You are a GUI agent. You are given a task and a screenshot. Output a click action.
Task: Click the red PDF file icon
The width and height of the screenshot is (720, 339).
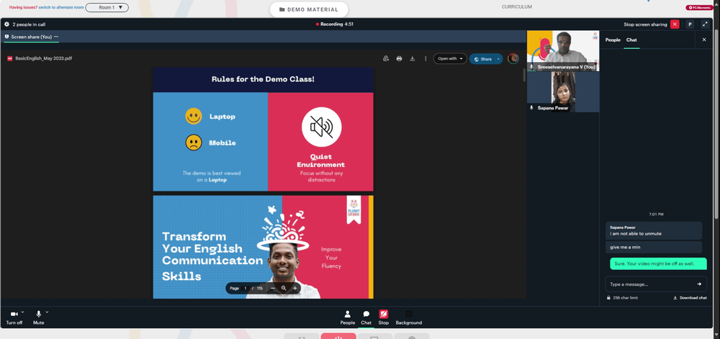tap(9, 59)
